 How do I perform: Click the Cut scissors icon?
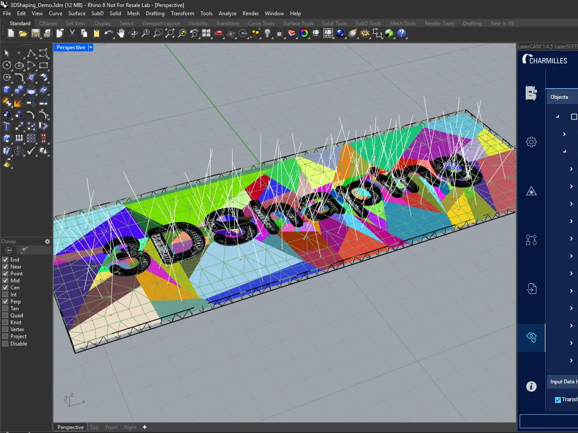72,33
